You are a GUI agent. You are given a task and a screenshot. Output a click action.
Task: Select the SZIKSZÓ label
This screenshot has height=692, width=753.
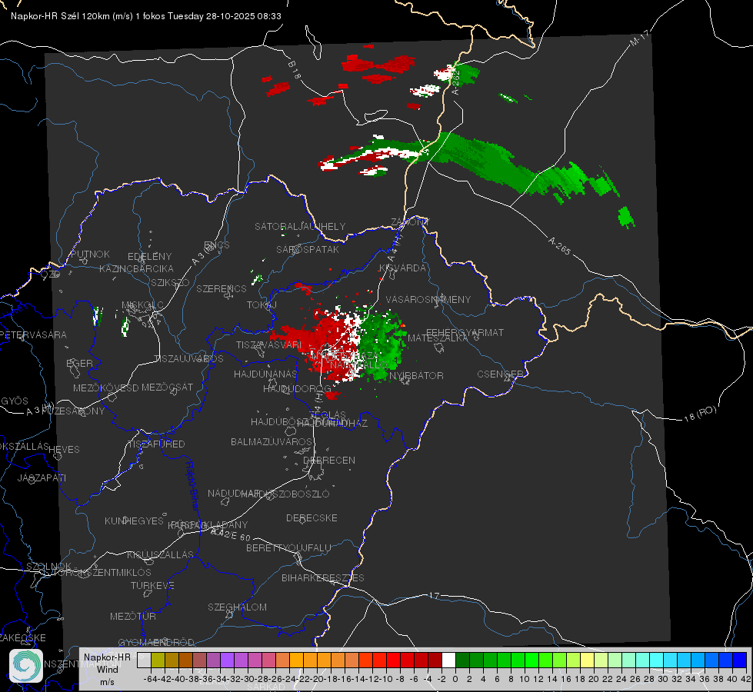[x=170, y=282]
